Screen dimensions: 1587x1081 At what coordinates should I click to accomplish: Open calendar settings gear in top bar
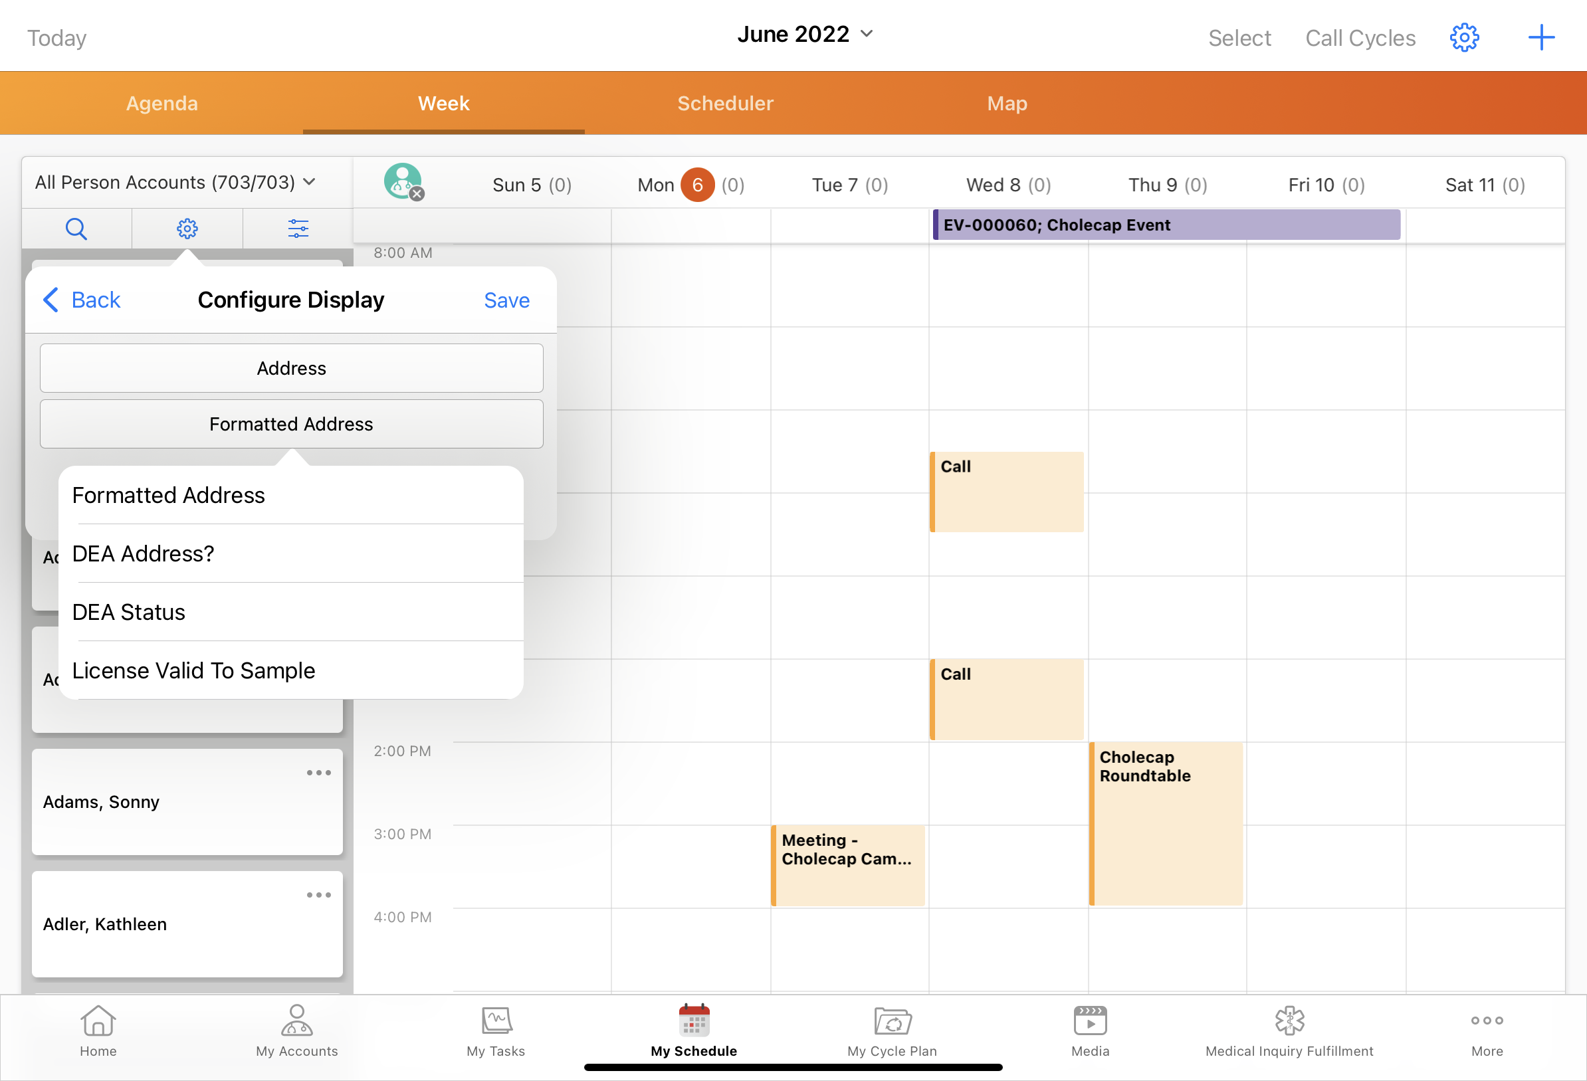(x=1463, y=38)
